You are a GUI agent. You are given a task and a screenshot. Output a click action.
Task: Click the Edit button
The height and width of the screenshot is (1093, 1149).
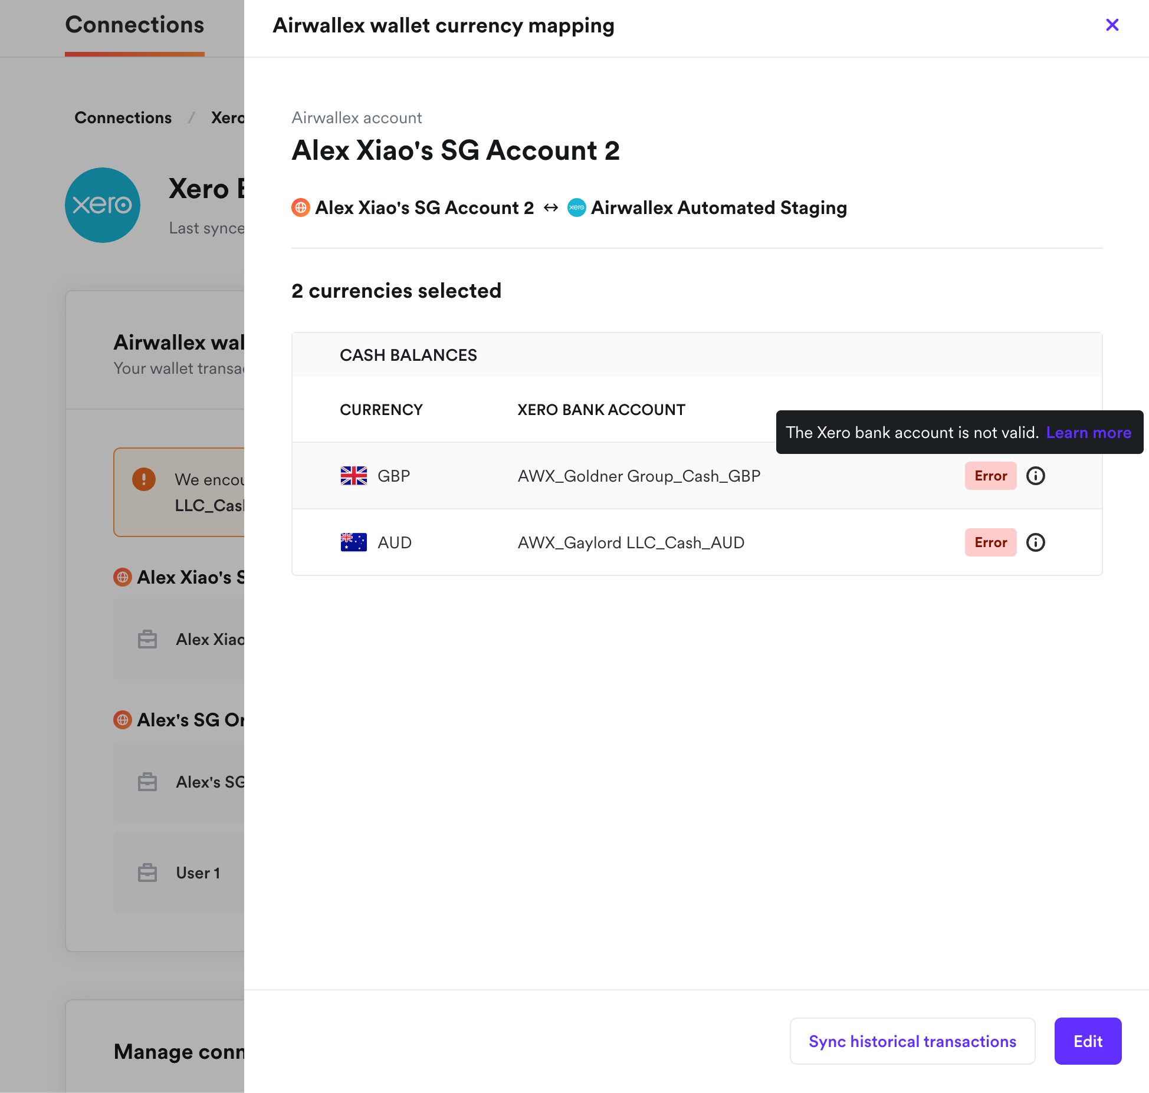(1088, 1041)
